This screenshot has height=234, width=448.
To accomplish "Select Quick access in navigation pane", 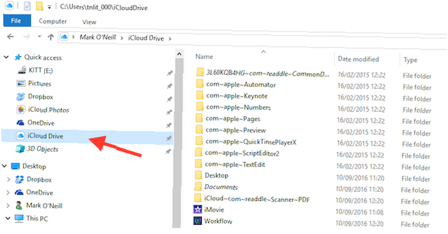I will (x=43, y=57).
